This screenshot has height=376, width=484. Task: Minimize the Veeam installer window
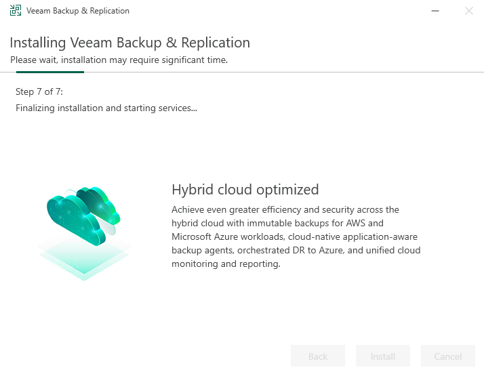click(435, 11)
